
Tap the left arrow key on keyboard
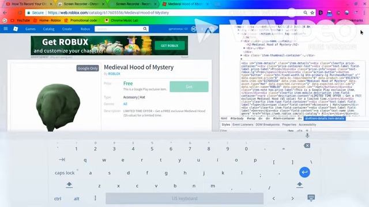[x=274, y=198]
